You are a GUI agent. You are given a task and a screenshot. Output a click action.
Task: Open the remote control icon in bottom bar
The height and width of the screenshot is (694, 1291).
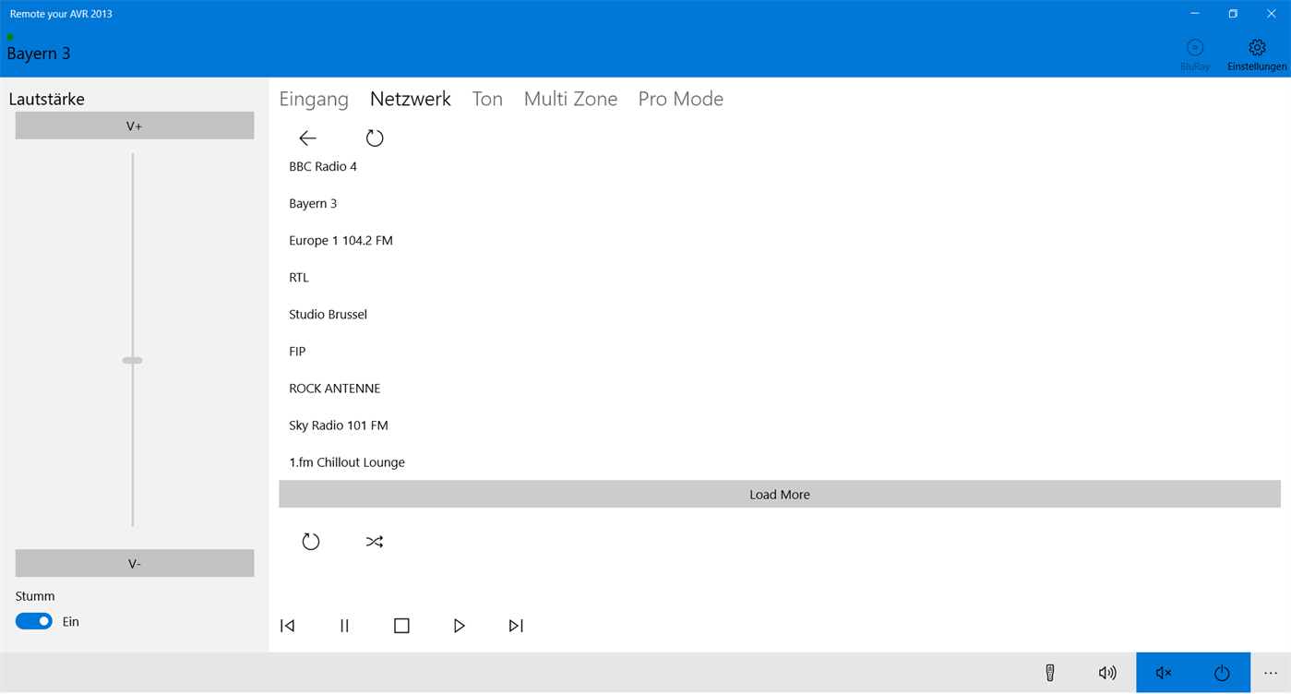coord(1050,673)
